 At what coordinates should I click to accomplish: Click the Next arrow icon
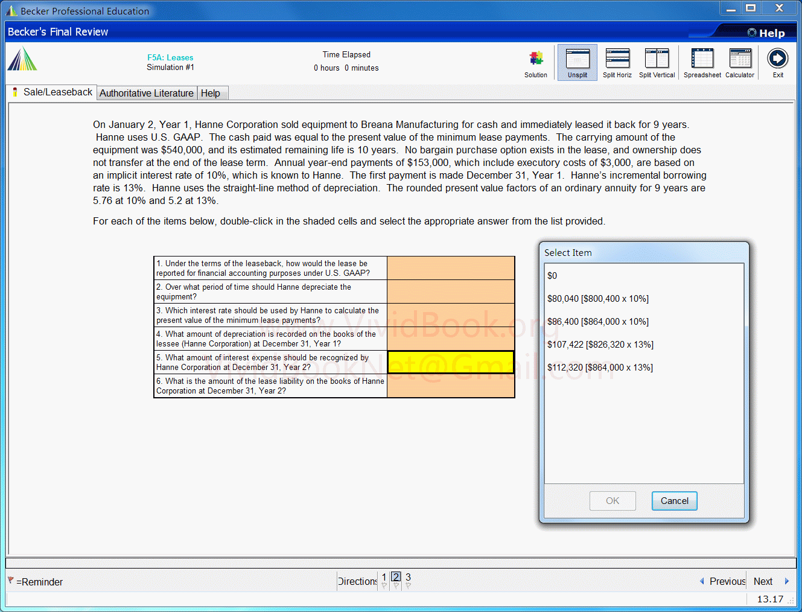[x=786, y=581]
